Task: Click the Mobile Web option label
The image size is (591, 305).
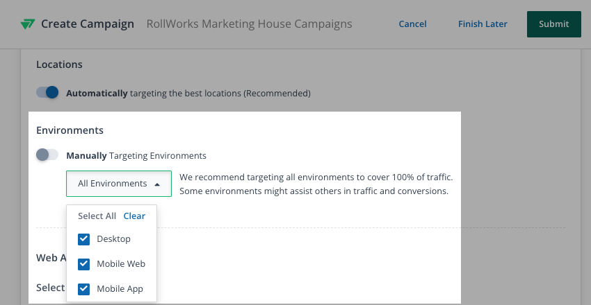Action: click(121, 263)
